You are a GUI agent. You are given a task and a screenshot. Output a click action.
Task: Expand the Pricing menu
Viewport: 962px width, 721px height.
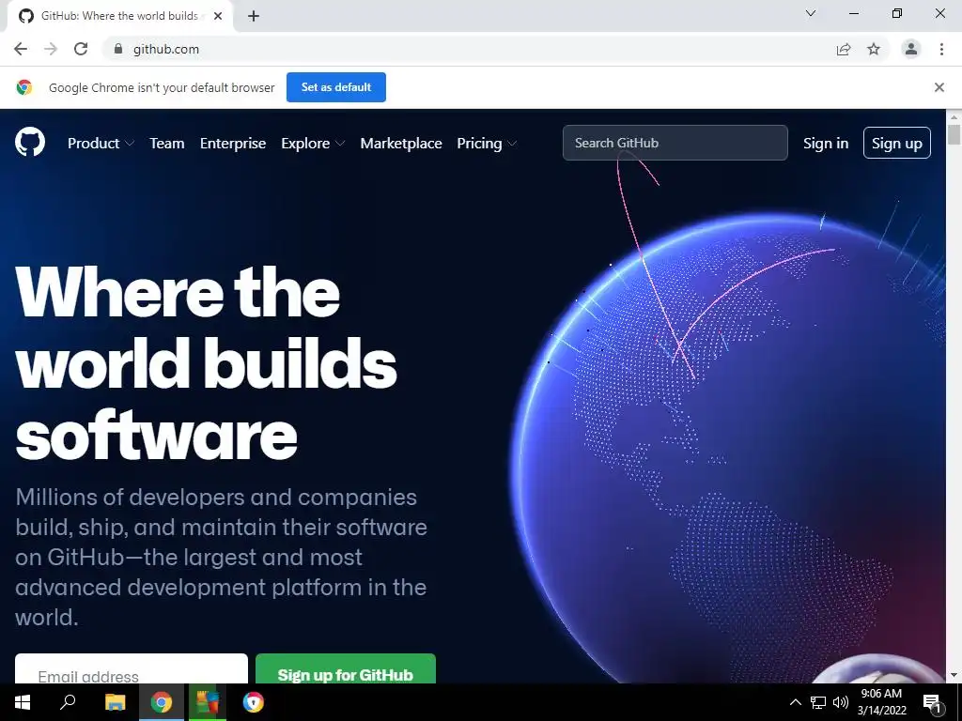pos(487,143)
